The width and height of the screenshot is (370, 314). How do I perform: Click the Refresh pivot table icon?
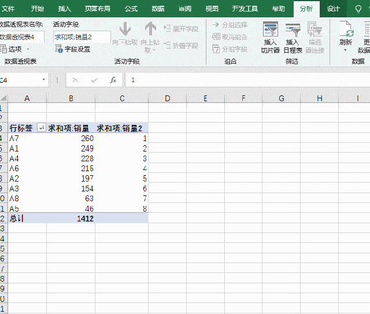[346, 29]
